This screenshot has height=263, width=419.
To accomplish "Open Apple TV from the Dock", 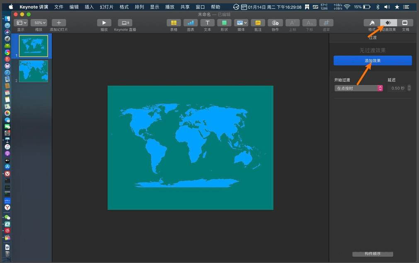I will pos(7,160).
